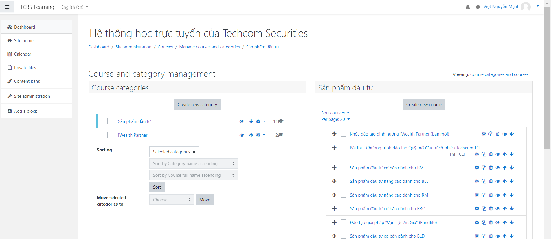Delete the Thi_TCEF course

point(491,154)
